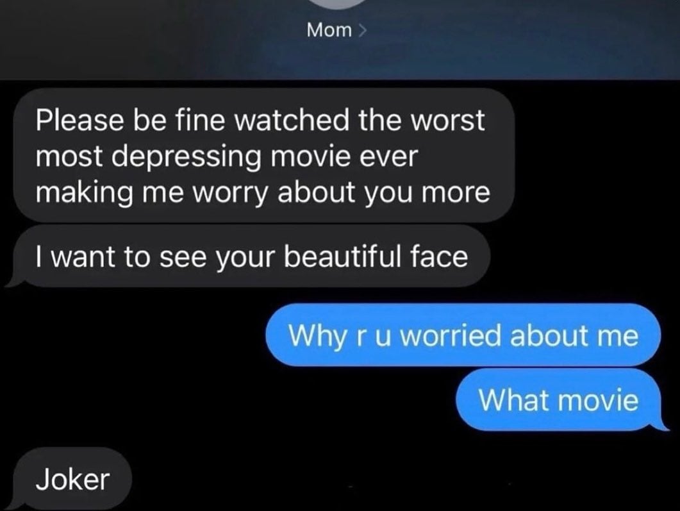680x511 pixels.
Task: Click the tail of the 'Joker' bubble
Action: 10,505
